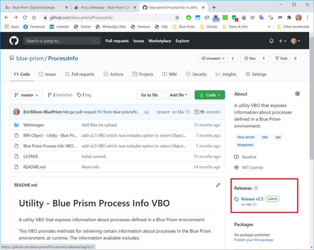Go to browser home page
This screenshot has height=250, width=314.
(34, 17)
